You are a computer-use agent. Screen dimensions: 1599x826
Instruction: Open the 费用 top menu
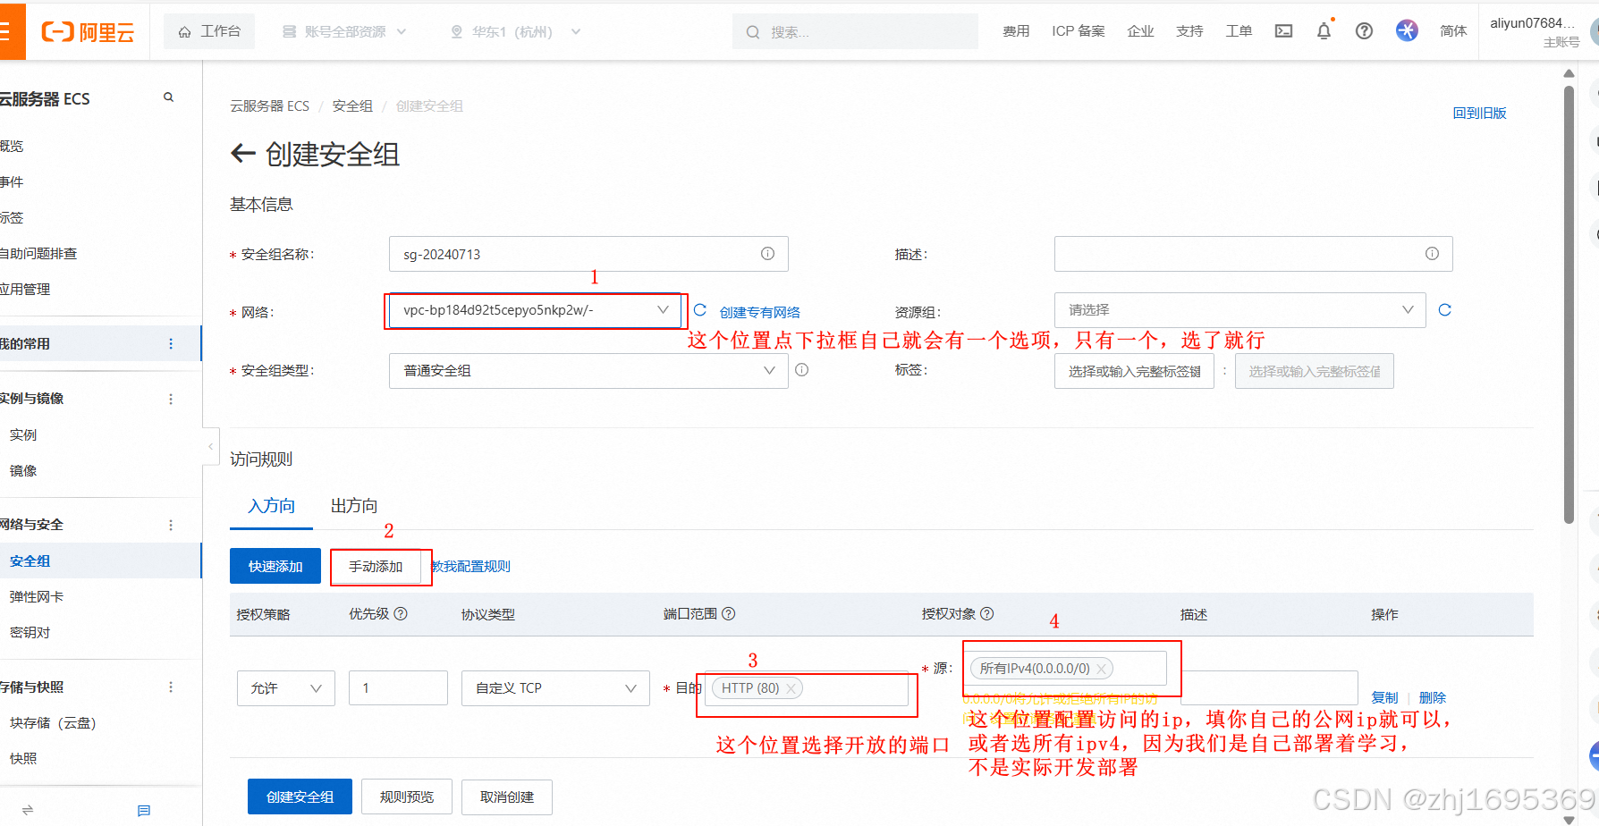tap(1016, 31)
